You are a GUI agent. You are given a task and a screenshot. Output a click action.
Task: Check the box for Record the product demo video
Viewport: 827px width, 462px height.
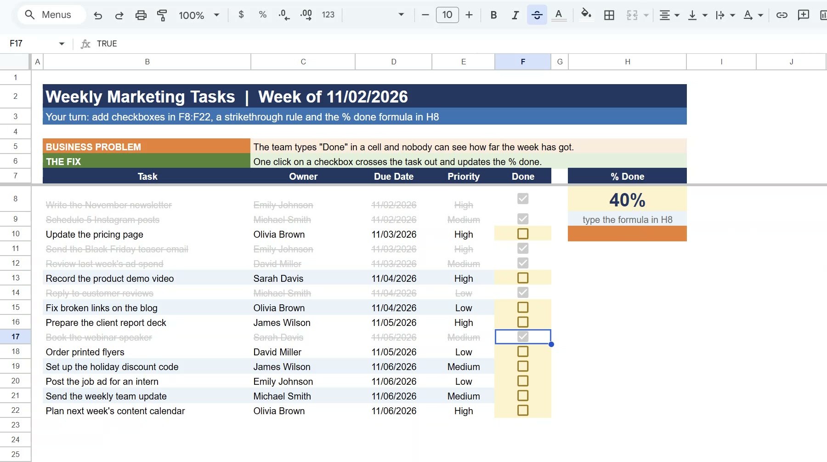click(x=523, y=278)
